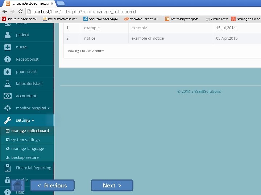The width and height of the screenshot is (261, 195).
Task: Click the browser forward arrow
Action: [x=13, y=12]
